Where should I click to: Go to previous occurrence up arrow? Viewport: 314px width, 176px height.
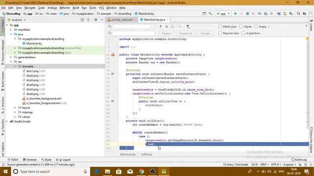[160, 26]
